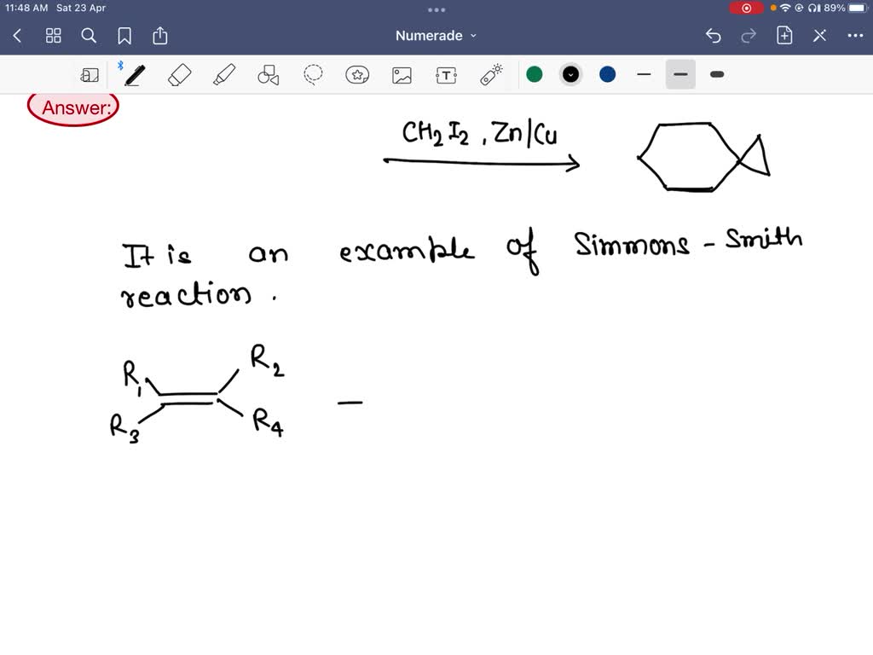The height and width of the screenshot is (655, 873).
Task: Open the more options menu
Action: 855,36
